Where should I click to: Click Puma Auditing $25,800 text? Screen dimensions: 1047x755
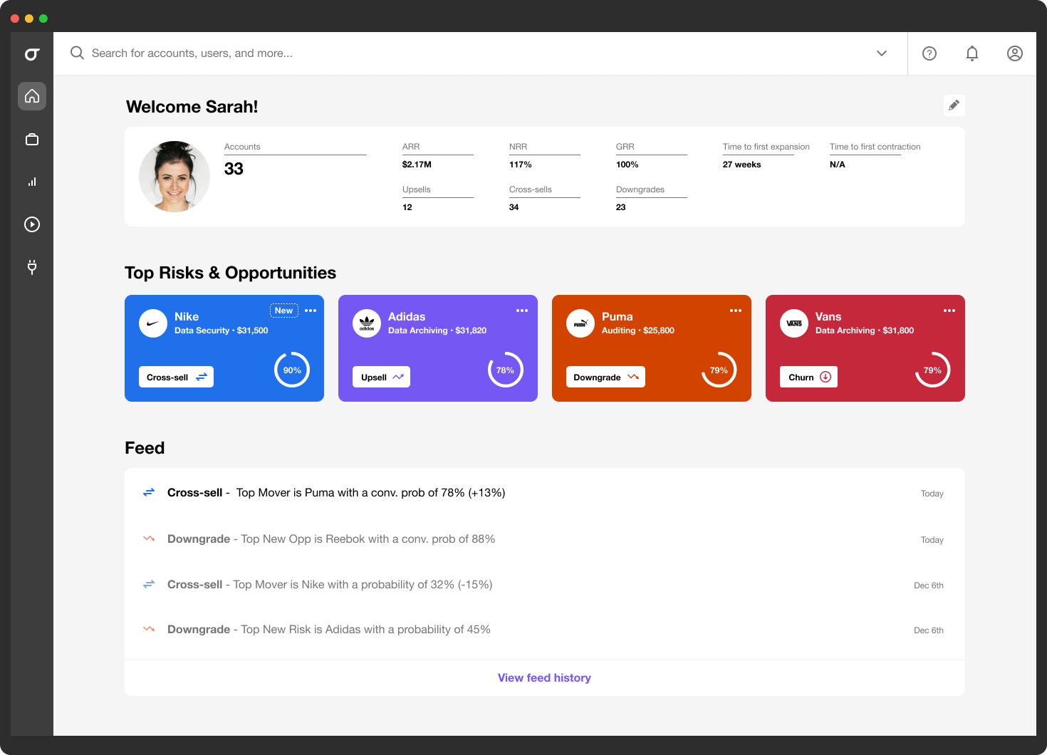point(638,330)
